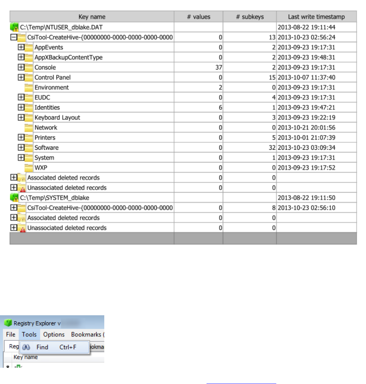Click timestamp 2013-10-21 20:01:56
The image size is (366, 384).
click(x=306, y=128)
